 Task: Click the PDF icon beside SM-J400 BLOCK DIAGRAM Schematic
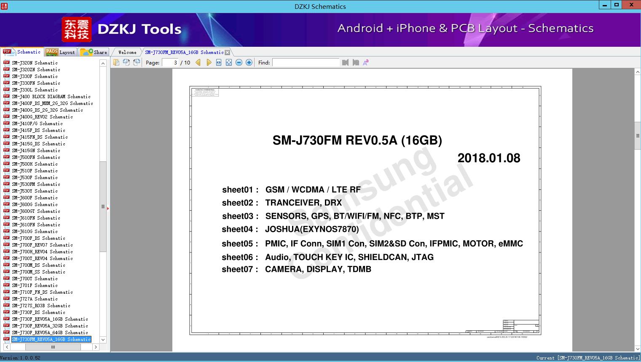(x=6, y=96)
